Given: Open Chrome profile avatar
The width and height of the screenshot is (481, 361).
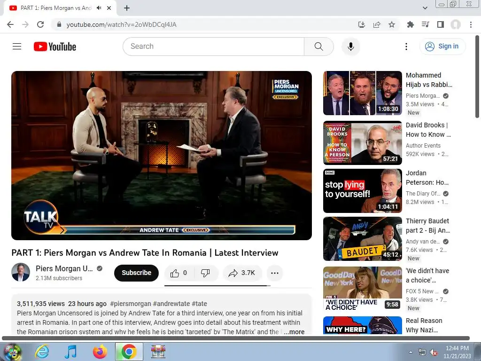Looking at the screenshot, I should coord(456,24).
